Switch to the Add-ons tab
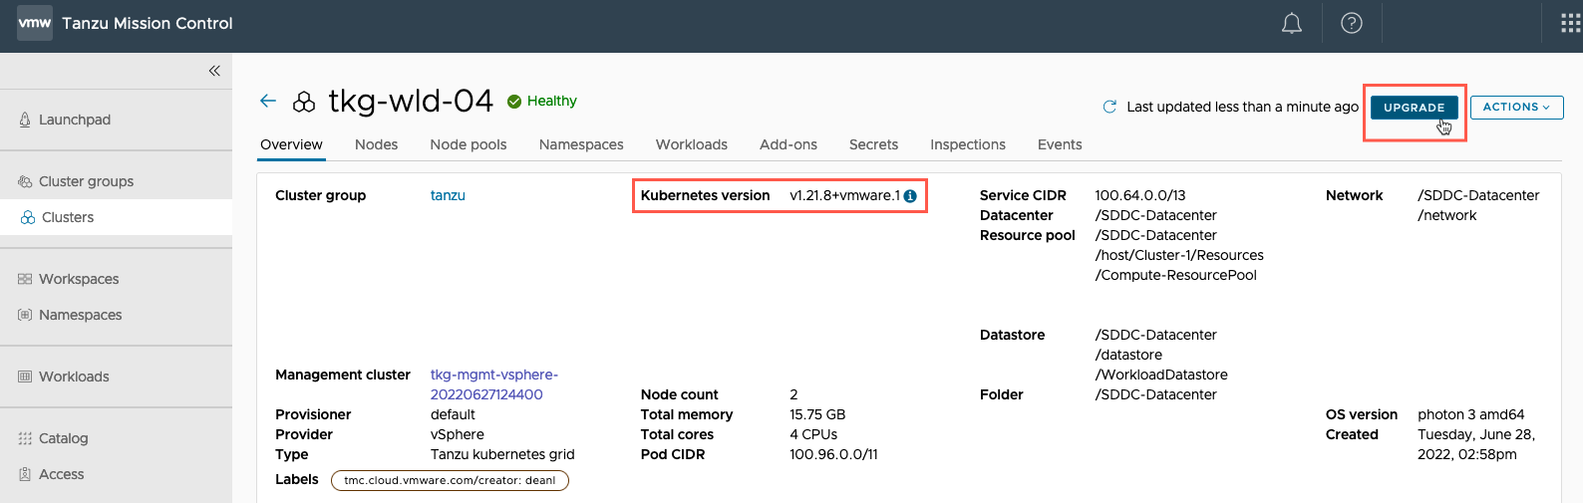The image size is (1583, 503). coord(789,144)
